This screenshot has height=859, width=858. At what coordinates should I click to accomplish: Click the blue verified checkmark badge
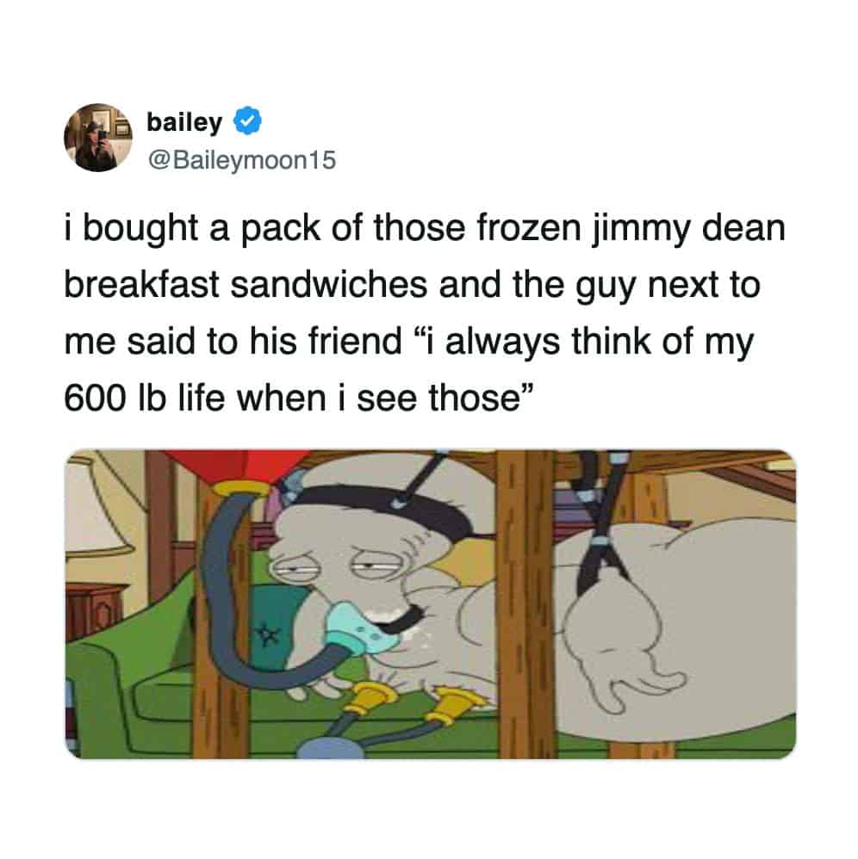[248, 121]
